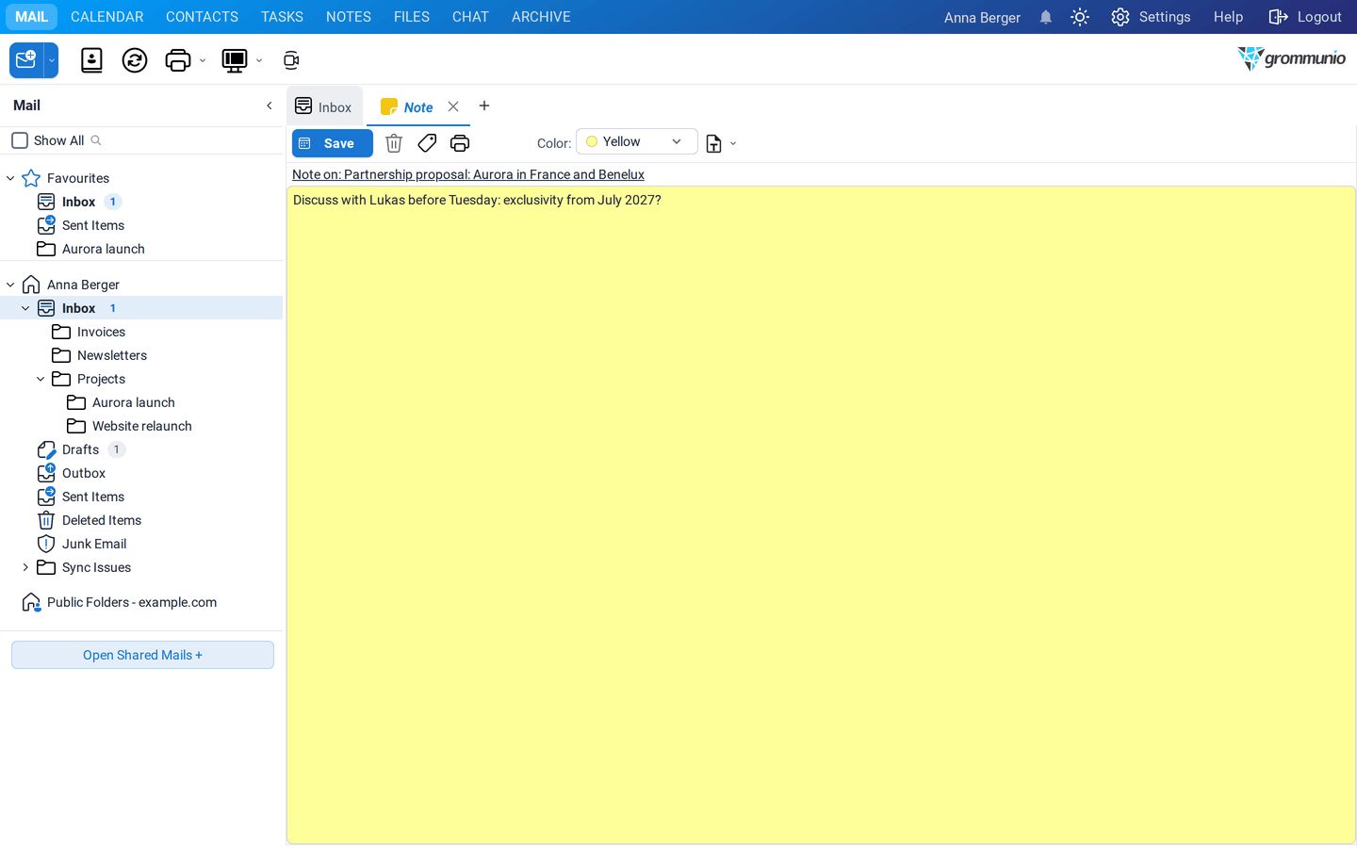Switch to the TASKS section
Image resolution: width=1357 pixels, height=848 pixels.
coord(282,17)
